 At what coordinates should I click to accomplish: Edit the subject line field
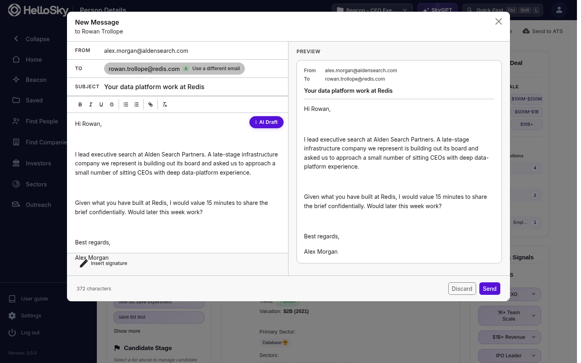(x=194, y=87)
